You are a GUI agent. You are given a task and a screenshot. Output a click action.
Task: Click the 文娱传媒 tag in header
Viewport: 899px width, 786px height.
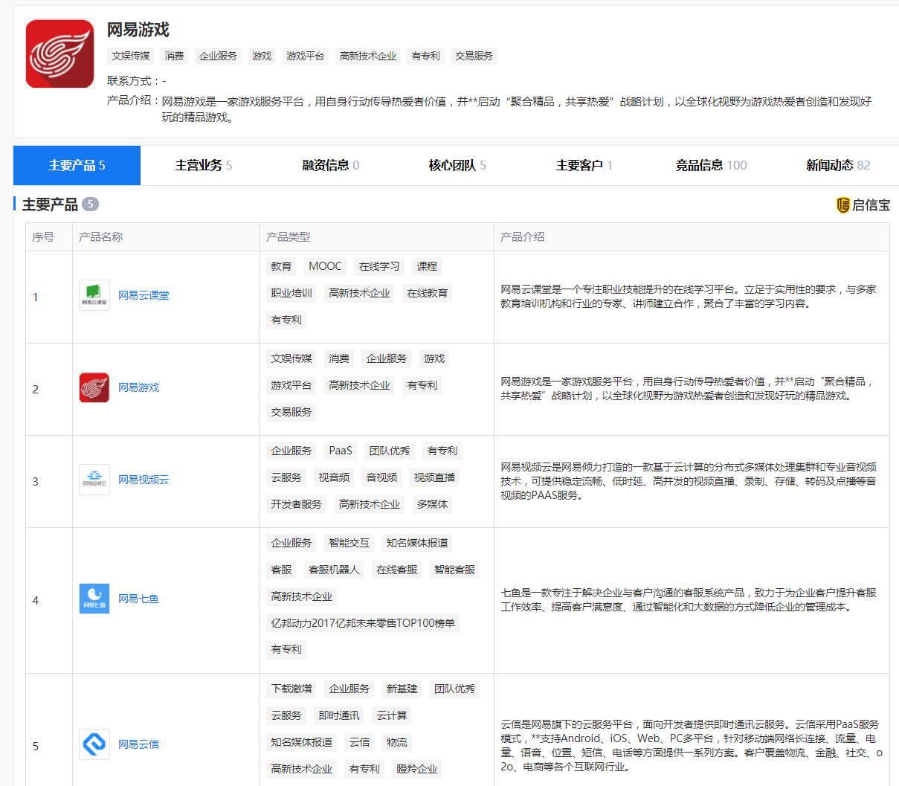pyautogui.click(x=131, y=56)
